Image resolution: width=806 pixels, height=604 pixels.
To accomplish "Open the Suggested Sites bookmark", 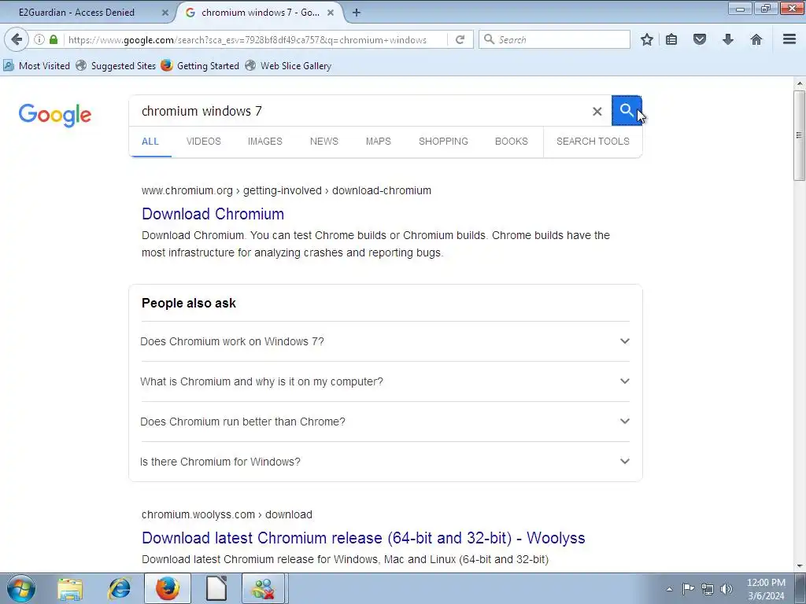I will [116, 66].
